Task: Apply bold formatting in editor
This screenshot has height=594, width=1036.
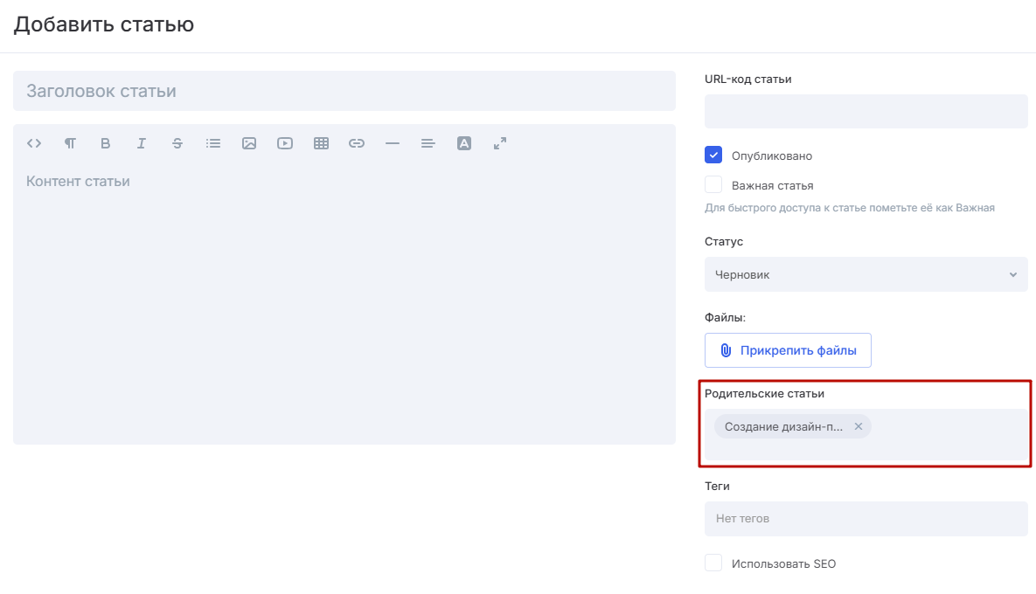Action: point(106,143)
